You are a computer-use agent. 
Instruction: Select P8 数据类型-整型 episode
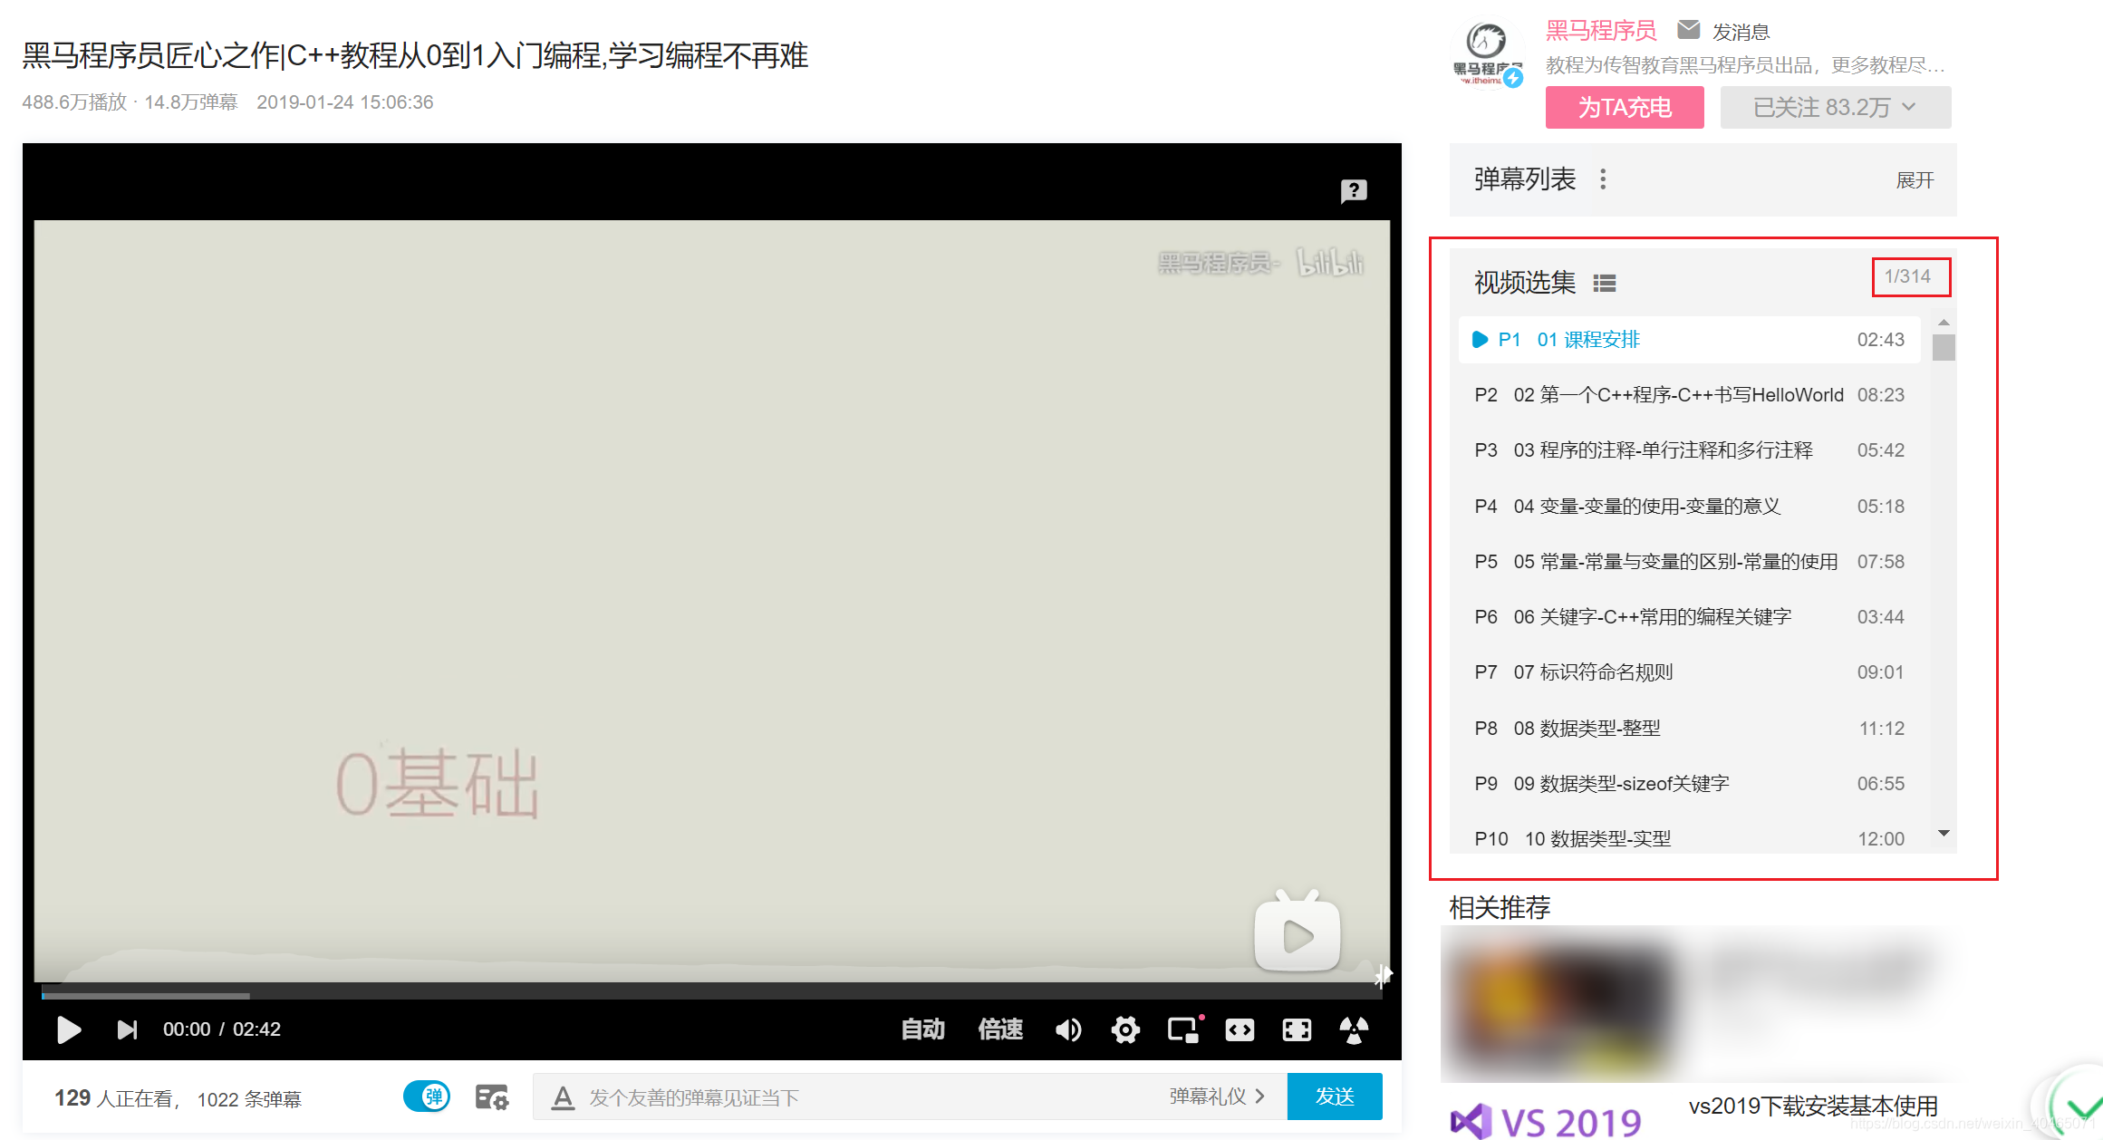(1587, 729)
